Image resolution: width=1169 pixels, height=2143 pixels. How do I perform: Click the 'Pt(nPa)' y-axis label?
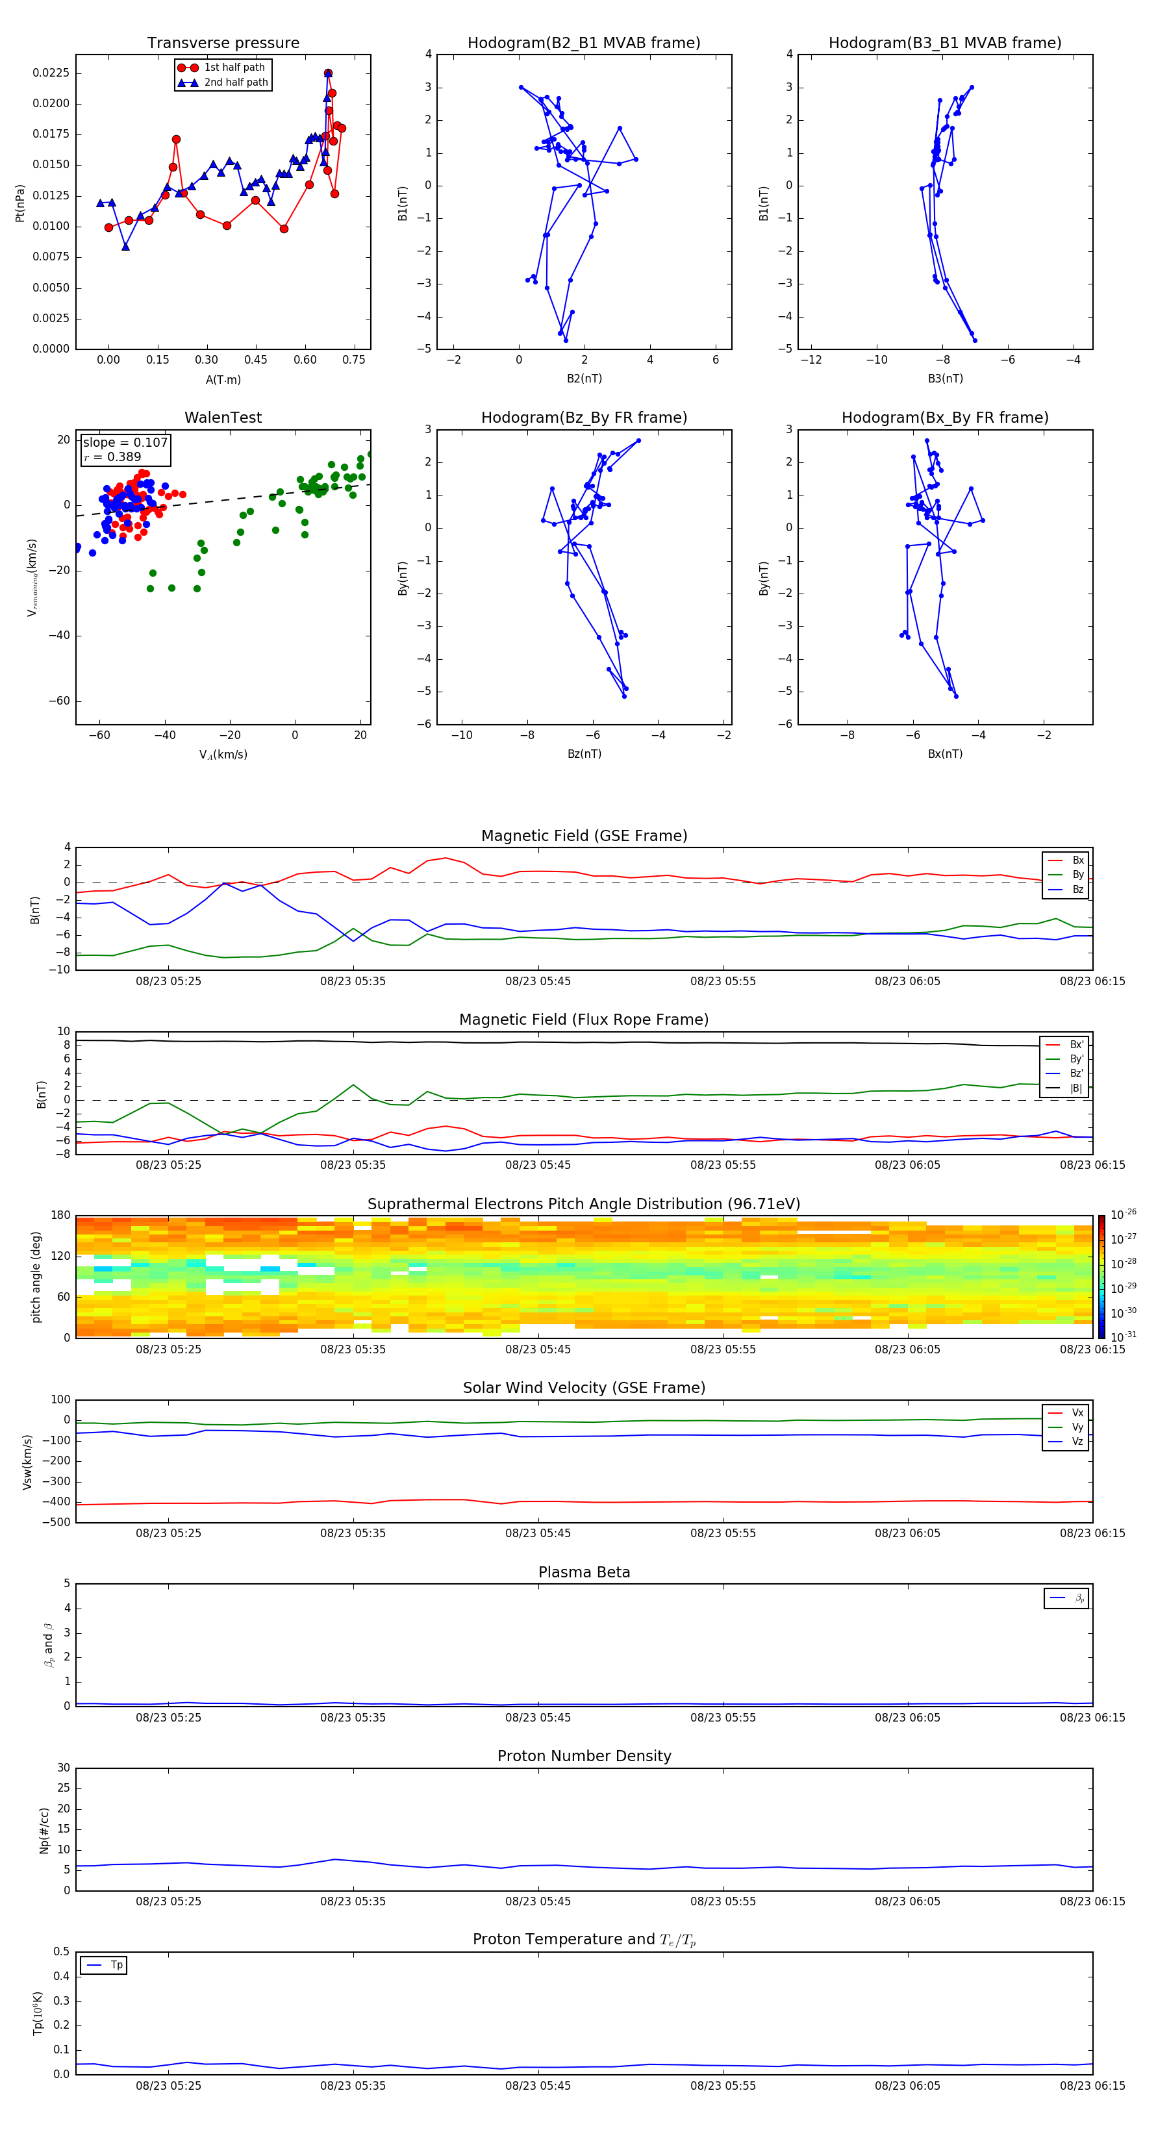tap(20, 202)
